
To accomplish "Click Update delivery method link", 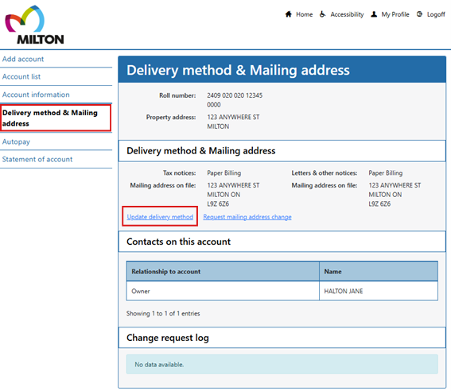I will (160, 217).
